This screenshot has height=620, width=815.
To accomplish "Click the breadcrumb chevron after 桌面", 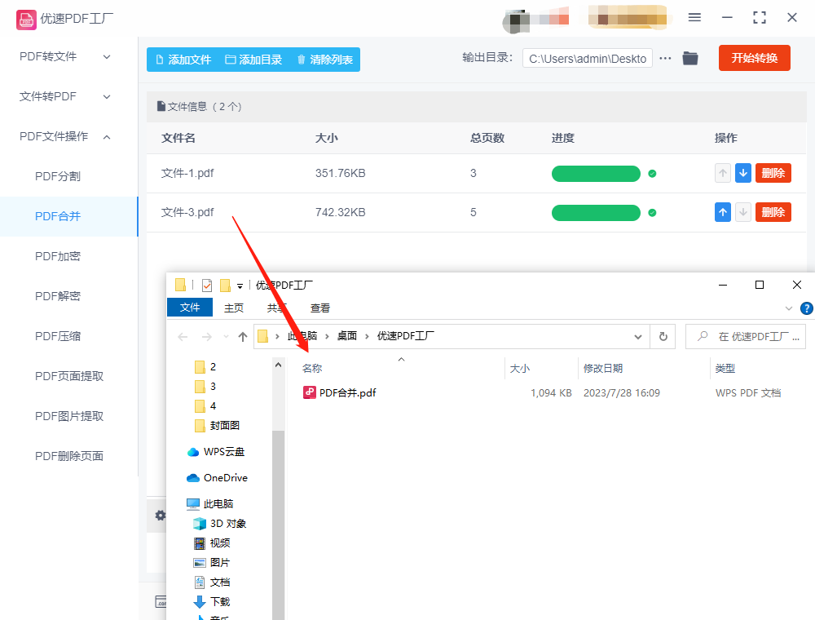I will (367, 337).
